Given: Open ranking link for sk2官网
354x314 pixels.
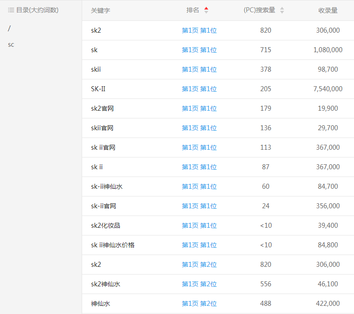Looking at the screenshot, I should [199, 108].
